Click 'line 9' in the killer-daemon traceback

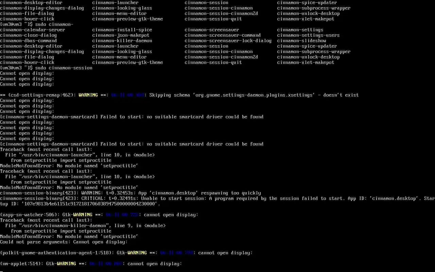click(122, 226)
